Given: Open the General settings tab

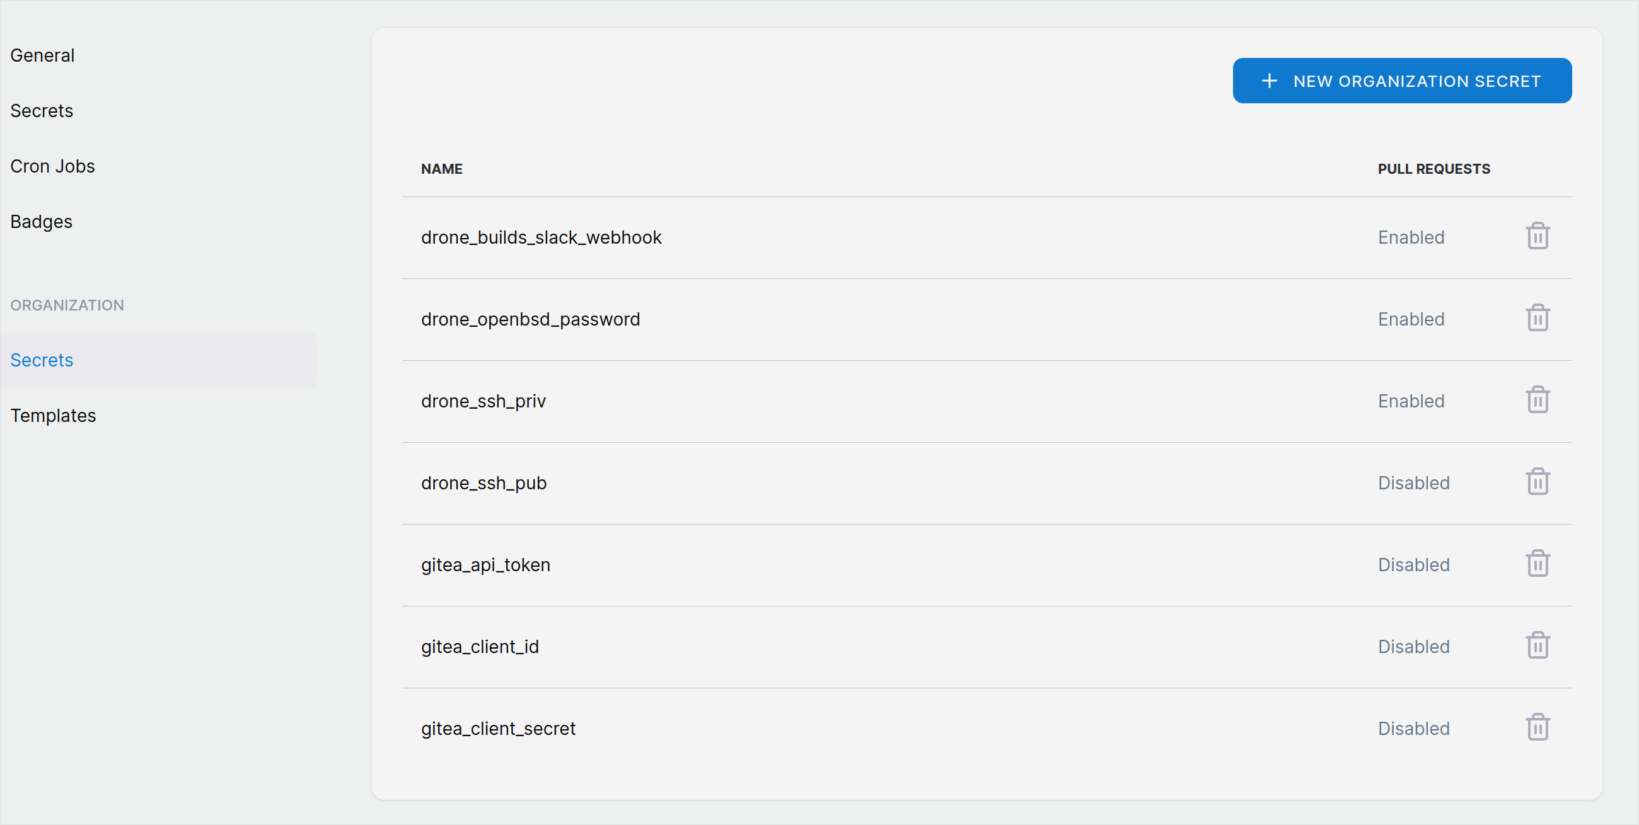Looking at the screenshot, I should tap(43, 55).
